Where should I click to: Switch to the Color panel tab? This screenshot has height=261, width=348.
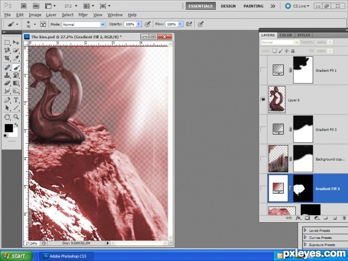(x=286, y=35)
